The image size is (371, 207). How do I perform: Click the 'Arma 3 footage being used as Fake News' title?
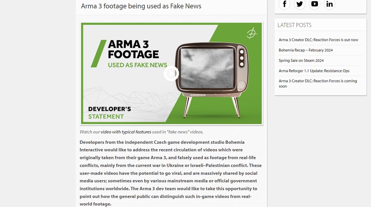click(141, 6)
